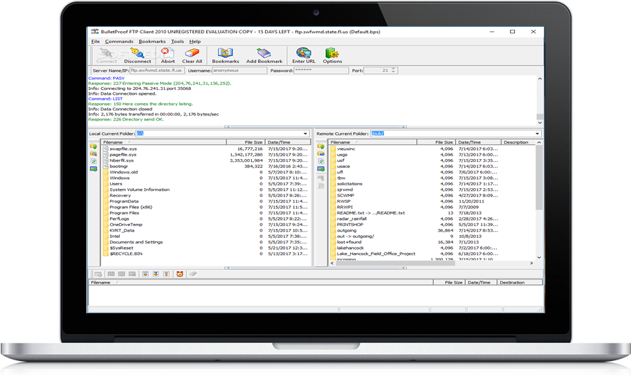Select the Program Files (x86) folder

pyautogui.click(x=131, y=207)
